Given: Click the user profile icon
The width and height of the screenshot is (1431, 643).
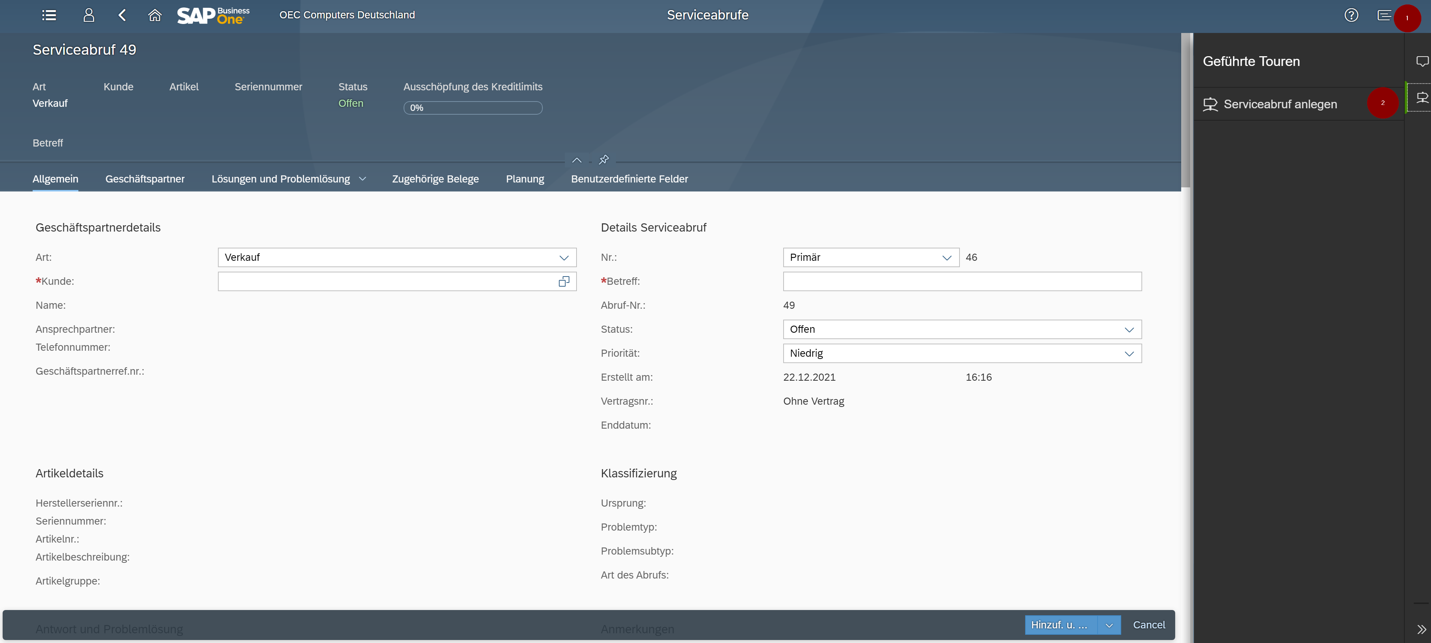Looking at the screenshot, I should pos(88,15).
